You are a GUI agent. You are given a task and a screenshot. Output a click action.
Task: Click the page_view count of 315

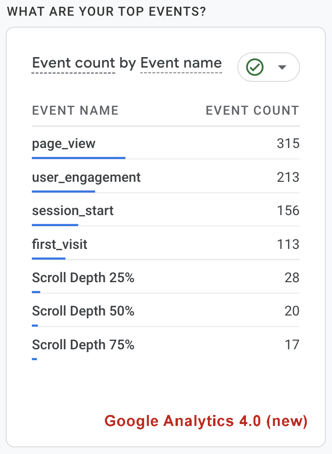point(288,143)
